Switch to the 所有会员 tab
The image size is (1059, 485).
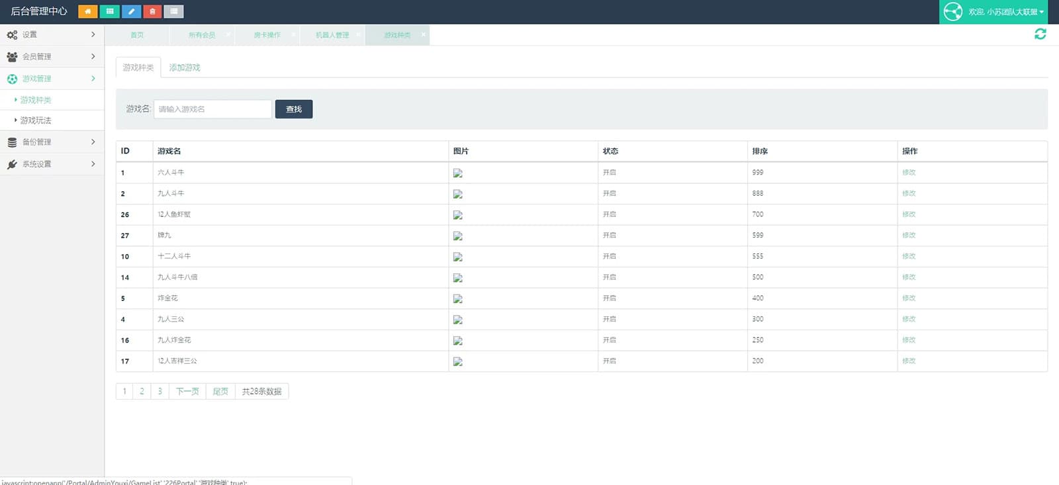click(201, 35)
